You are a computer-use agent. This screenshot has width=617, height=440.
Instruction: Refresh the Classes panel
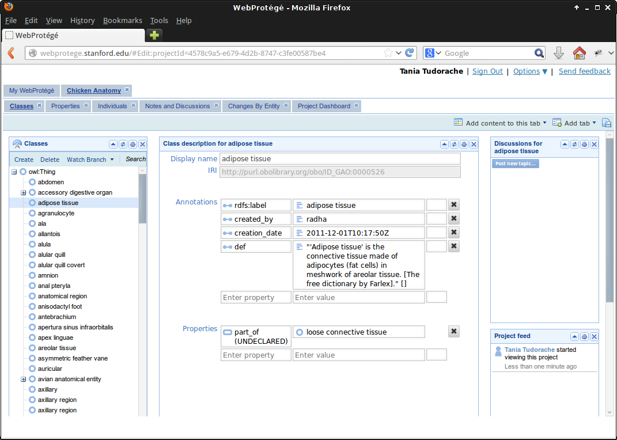tap(123, 145)
